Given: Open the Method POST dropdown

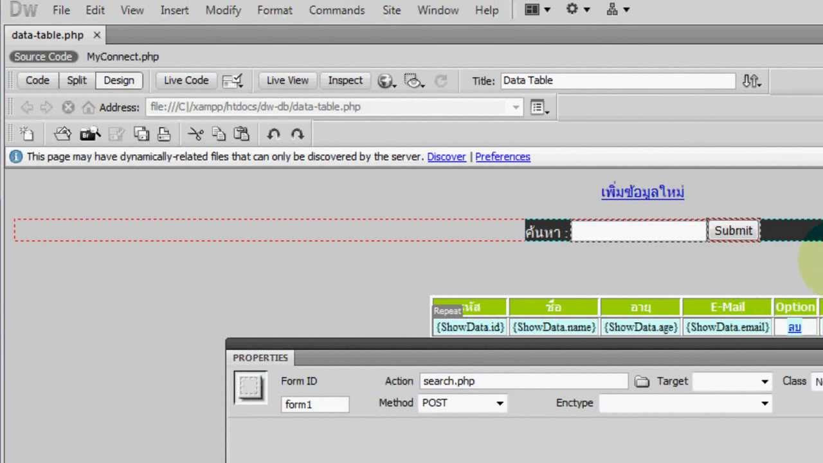Looking at the screenshot, I should tap(462, 403).
